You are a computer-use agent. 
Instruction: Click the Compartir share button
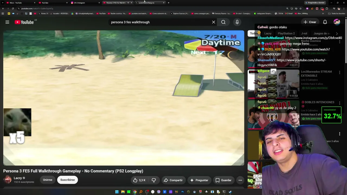click(x=173, y=180)
